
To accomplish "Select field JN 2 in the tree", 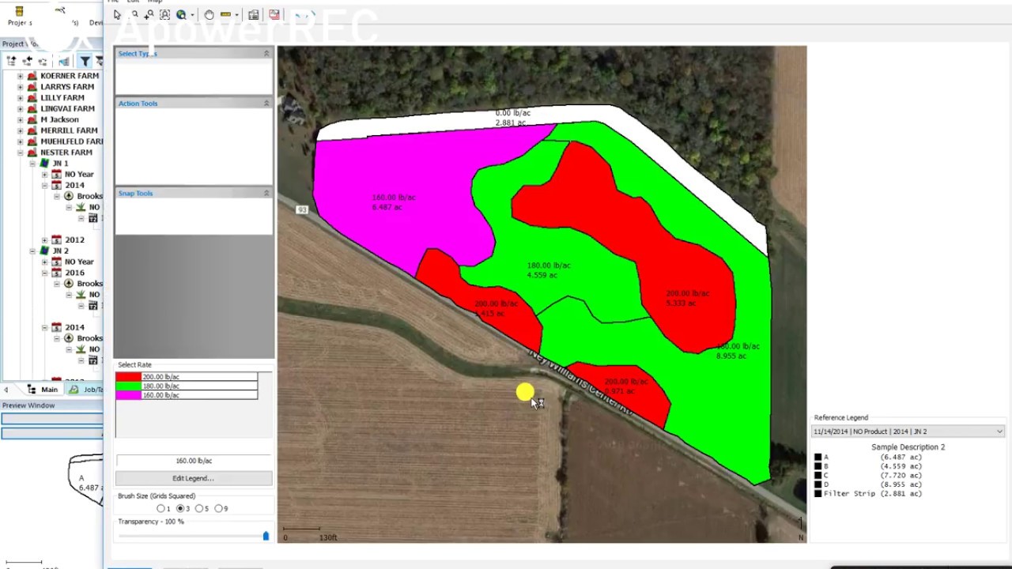I will coord(60,251).
